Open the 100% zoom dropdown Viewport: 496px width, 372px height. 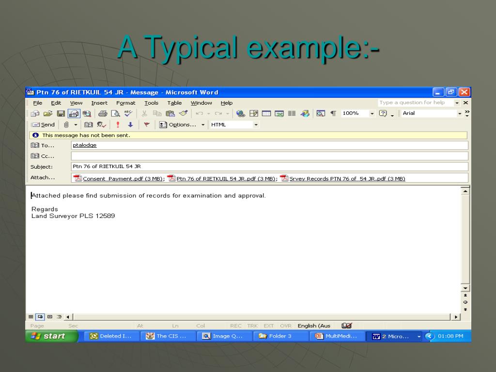372,113
